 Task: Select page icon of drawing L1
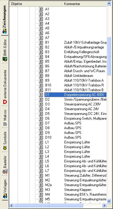tap(41, 142)
